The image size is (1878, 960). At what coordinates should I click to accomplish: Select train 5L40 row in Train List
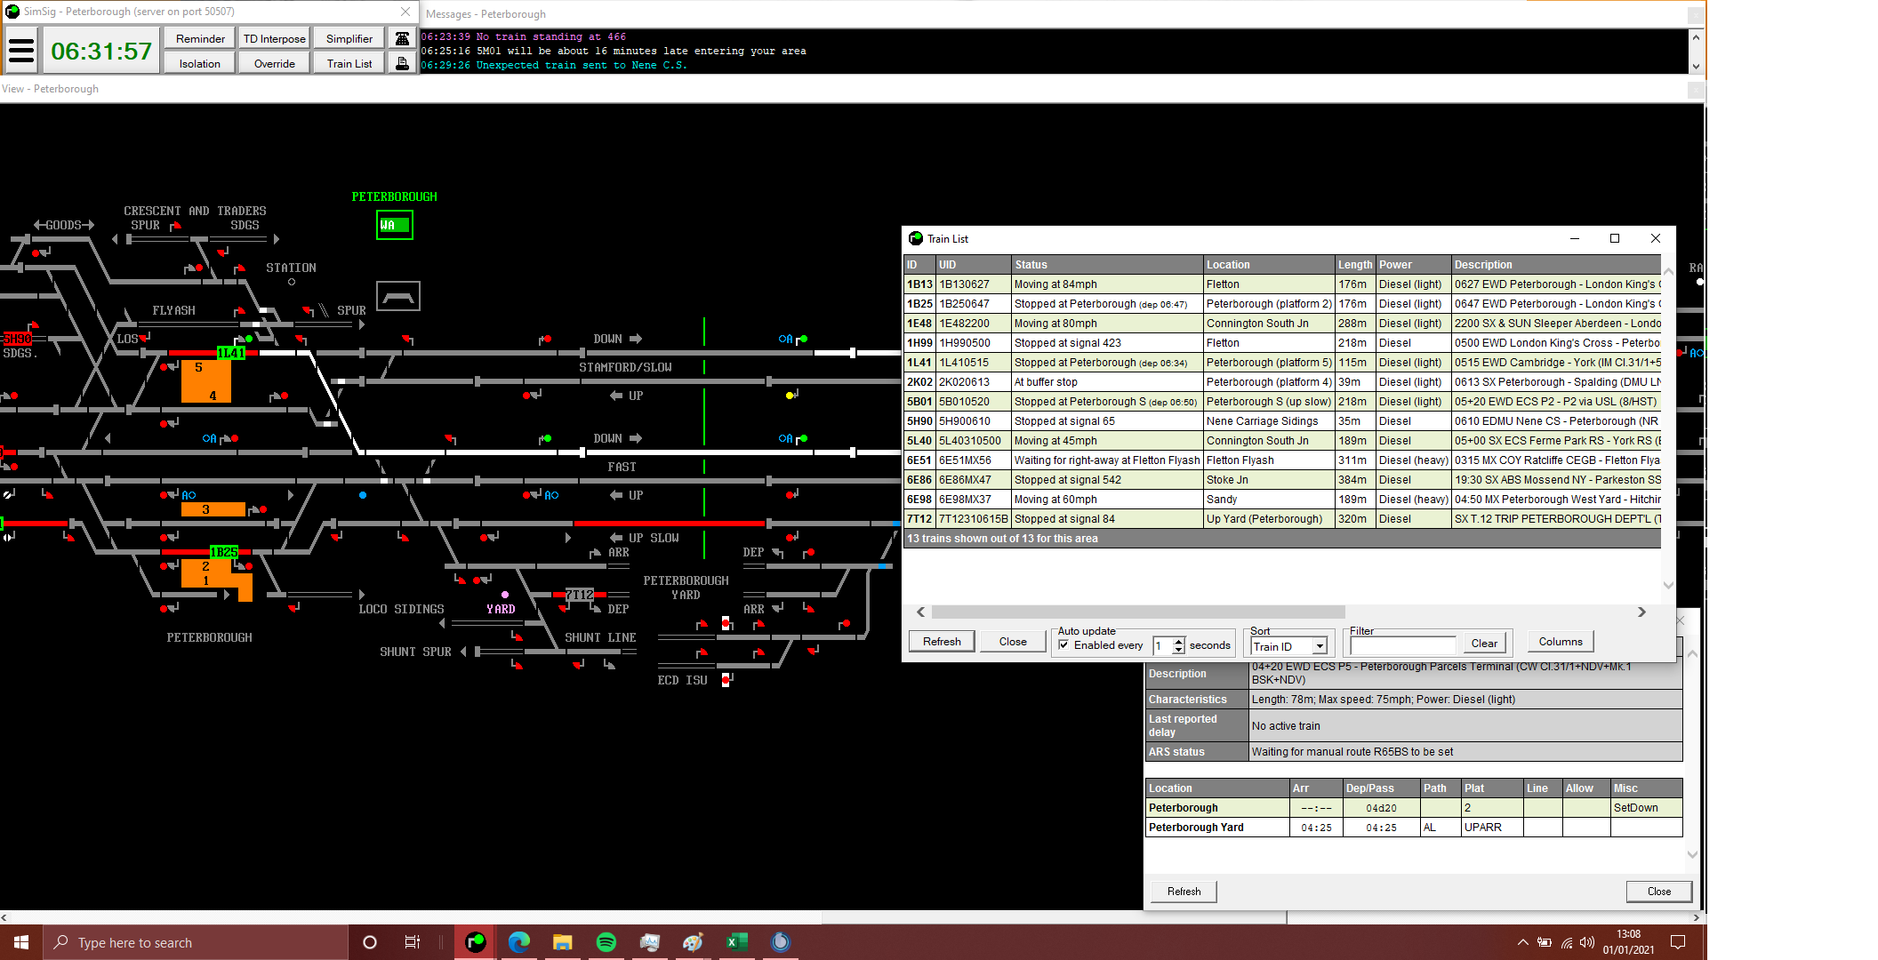click(x=1282, y=441)
